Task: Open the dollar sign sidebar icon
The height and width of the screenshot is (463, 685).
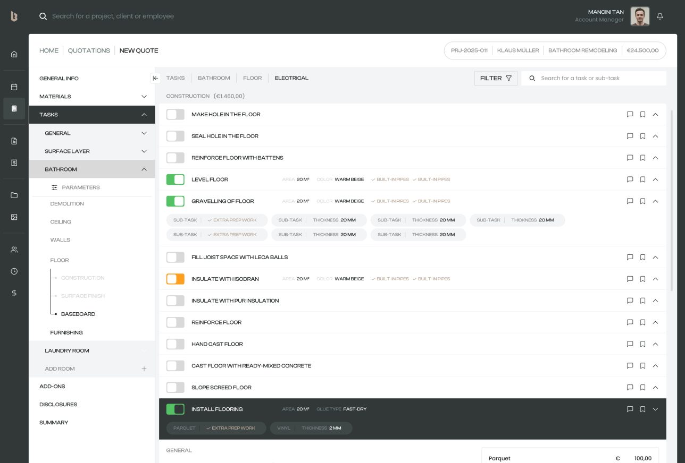Action: coord(14,293)
